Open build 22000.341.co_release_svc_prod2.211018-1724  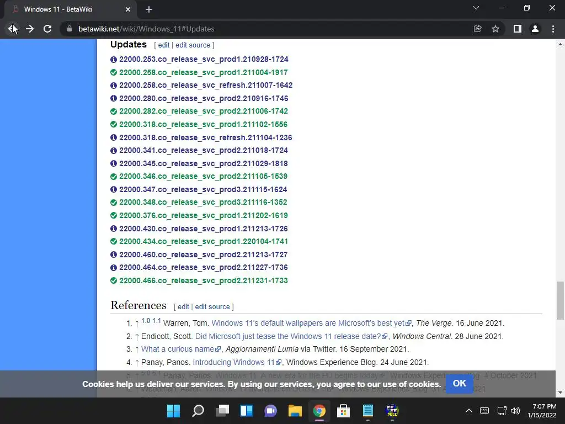click(203, 150)
